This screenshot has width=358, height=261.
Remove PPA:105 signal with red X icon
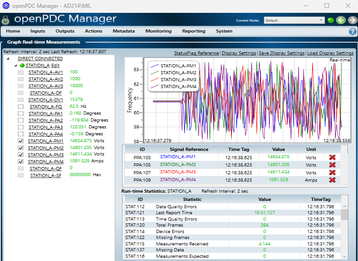332,165
